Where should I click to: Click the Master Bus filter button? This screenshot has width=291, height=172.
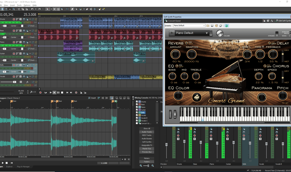[x=147, y=149]
